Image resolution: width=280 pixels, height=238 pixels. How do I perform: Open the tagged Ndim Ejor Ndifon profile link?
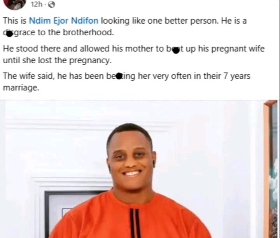pyautogui.click(x=63, y=21)
